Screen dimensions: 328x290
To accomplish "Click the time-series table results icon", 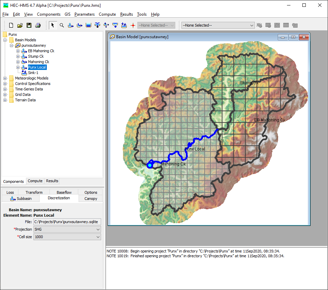I will pos(295,25).
